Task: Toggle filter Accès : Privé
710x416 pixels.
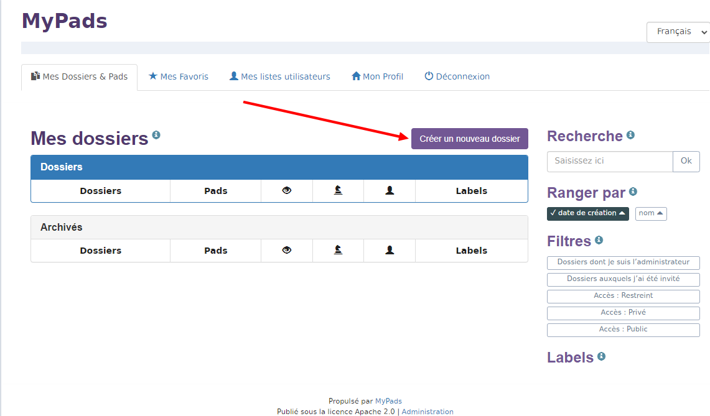Action: (x=623, y=313)
